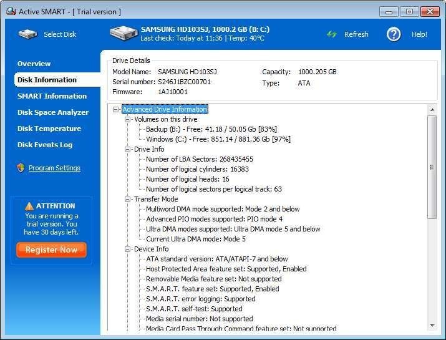This screenshot has width=446, height=340.
Task: Select ATA standard version row
Action: [216, 259]
